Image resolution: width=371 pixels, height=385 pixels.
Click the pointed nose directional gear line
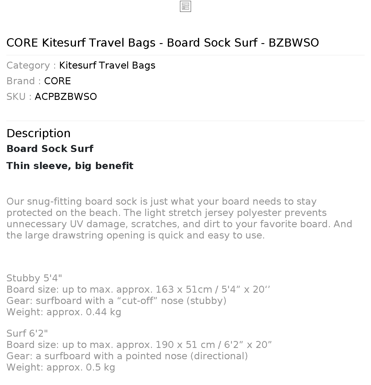click(x=127, y=356)
